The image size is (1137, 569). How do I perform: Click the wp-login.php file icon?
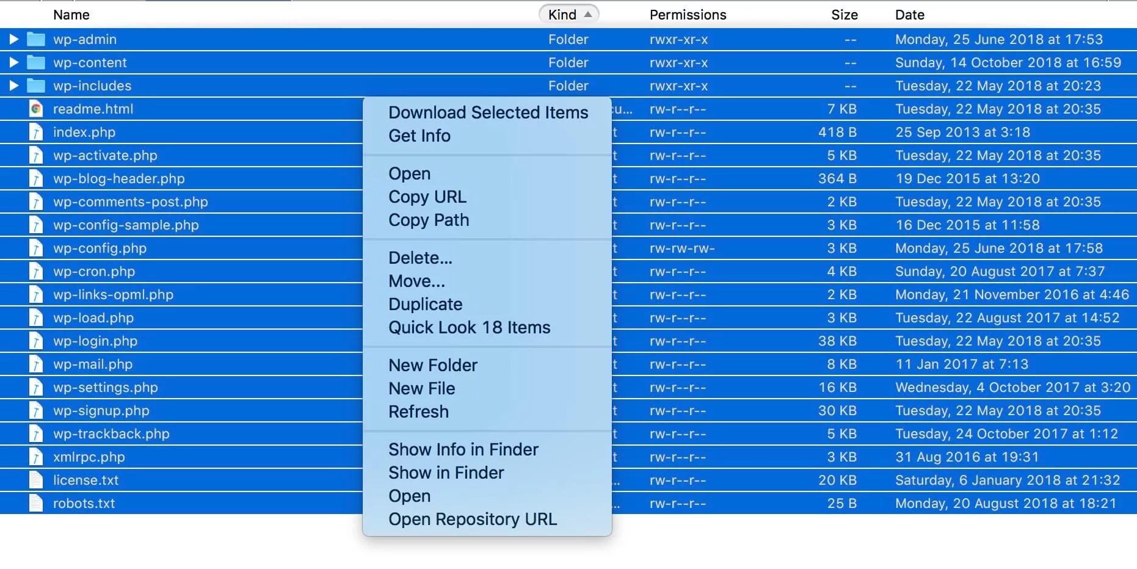tap(36, 341)
